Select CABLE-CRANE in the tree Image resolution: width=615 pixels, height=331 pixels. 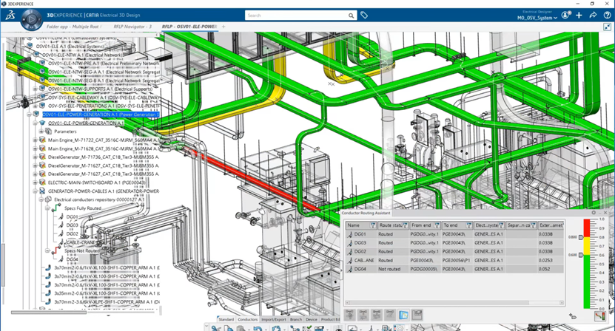(x=80, y=242)
